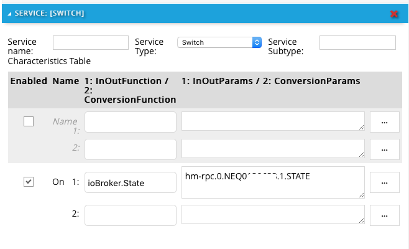Select the hm-rpc.0 STATE params textarea

[273, 182]
